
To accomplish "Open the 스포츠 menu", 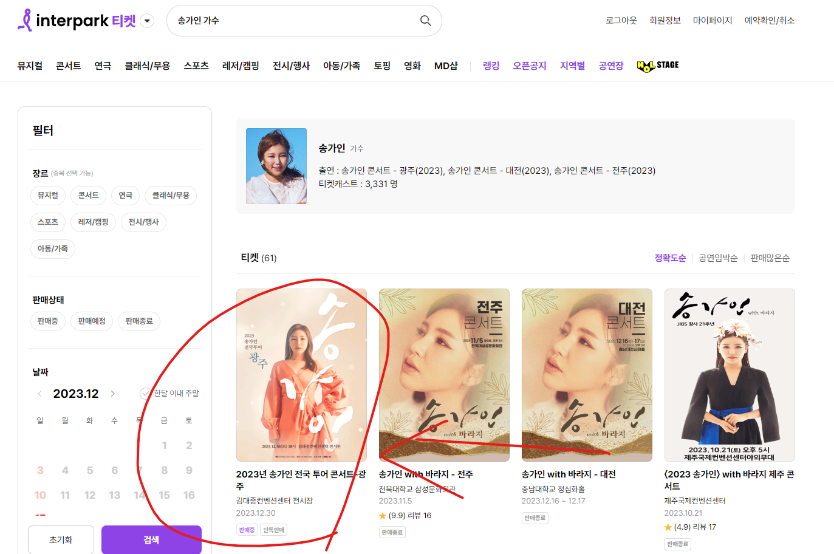I will (x=196, y=66).
